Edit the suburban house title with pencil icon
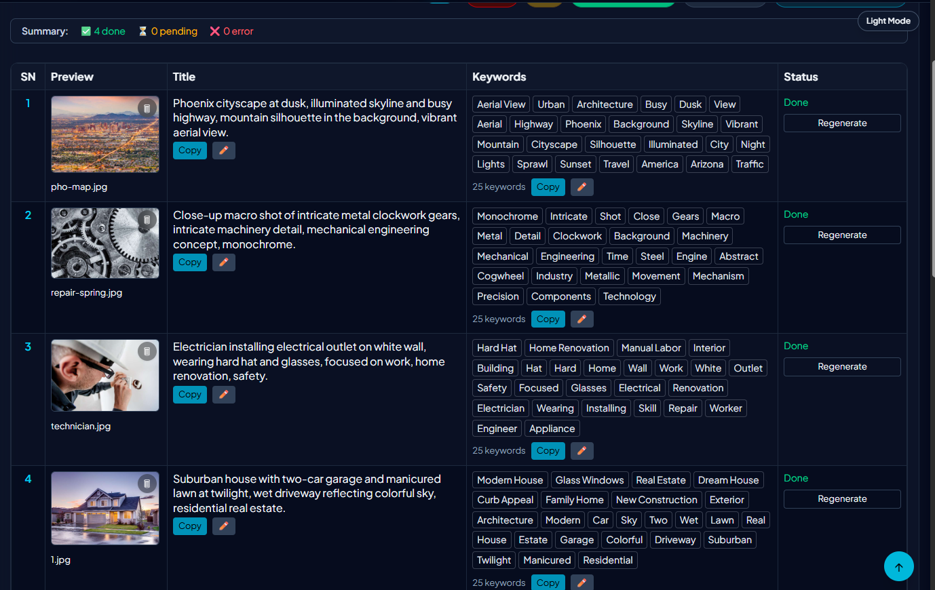The height and width of the screenshot is (590, 935). coord(223,526)
